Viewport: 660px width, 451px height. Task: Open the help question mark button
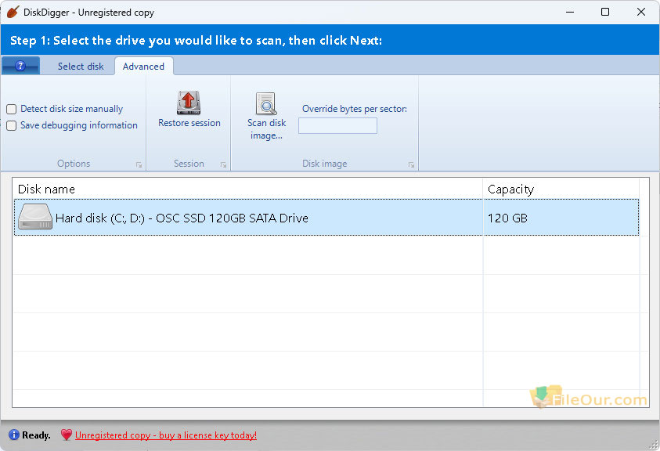tap(20, 66)
